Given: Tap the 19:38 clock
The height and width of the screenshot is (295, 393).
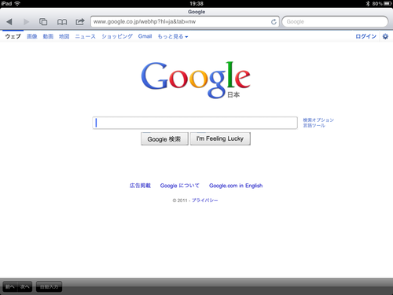Looking at the screenshot, I should (196, 4).
